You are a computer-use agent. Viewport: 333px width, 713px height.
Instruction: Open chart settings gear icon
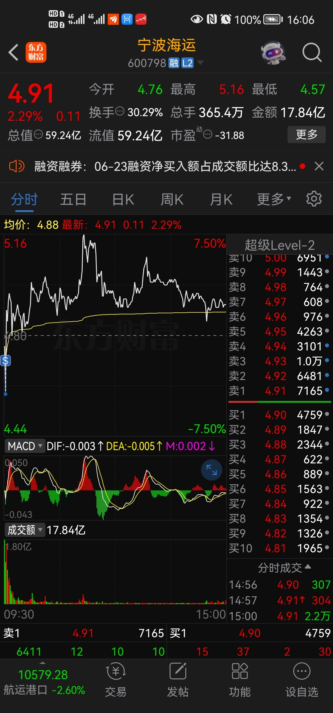[x=314, y=199]
